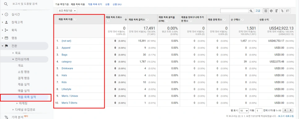Image resolution: width=299 pixels, height=119 pixels.
Task: Select 상품 primary dimension
Action: (107, 4)
